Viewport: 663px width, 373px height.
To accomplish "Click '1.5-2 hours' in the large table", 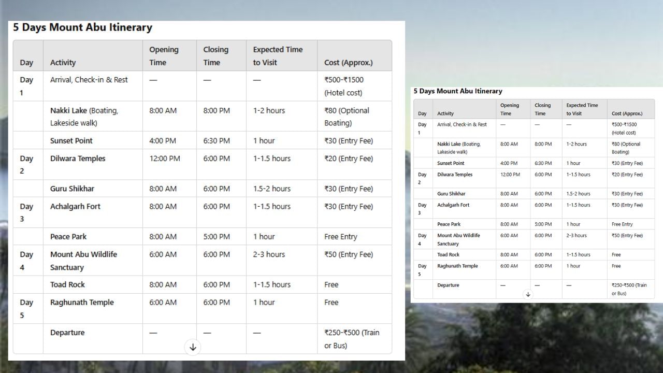I will (272, 189).
